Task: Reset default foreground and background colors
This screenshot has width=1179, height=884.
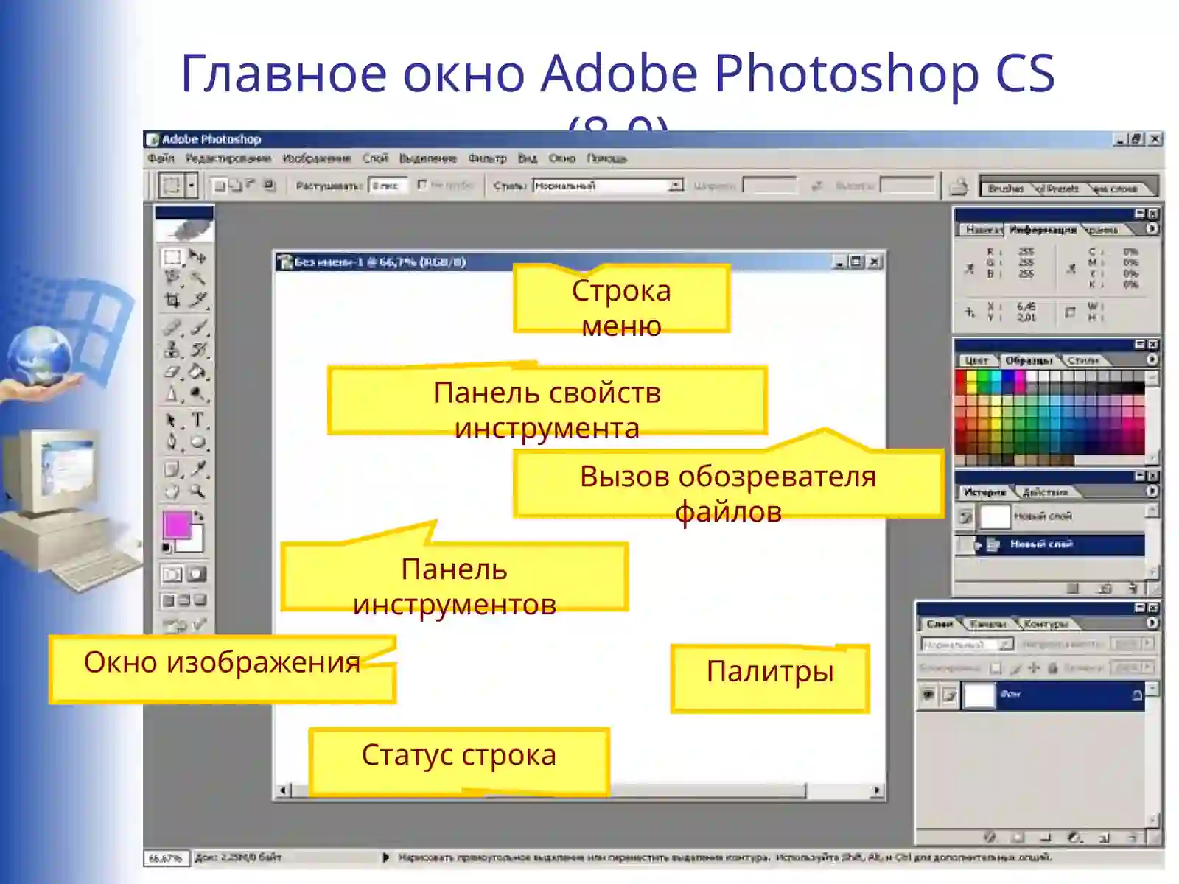Action: (x=167, y=547)
